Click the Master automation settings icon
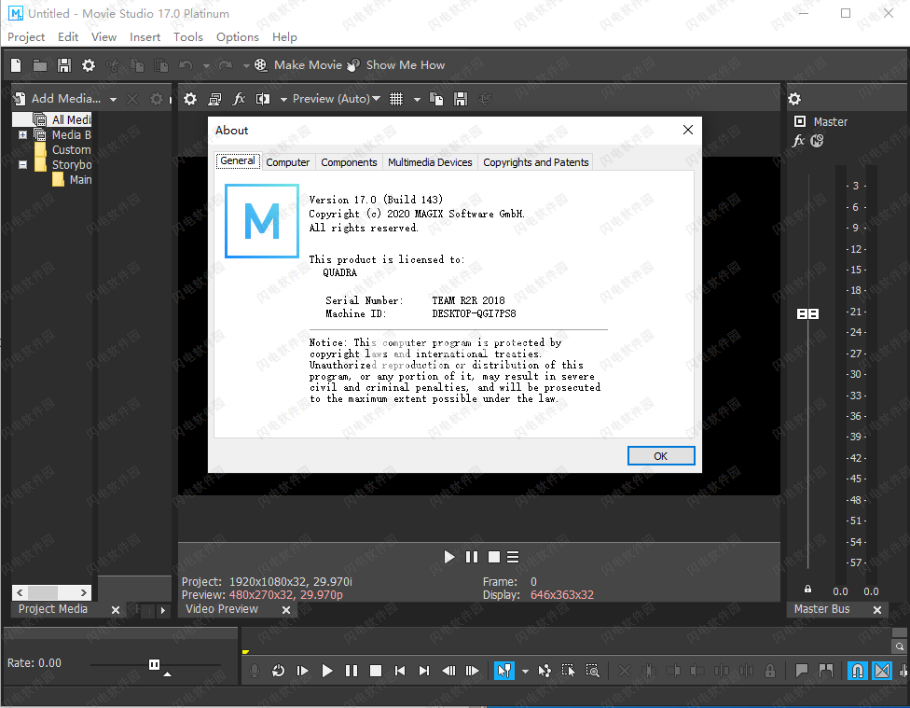Image resolution: width=910 pixels, height=708 pixels. click(817, 141)
